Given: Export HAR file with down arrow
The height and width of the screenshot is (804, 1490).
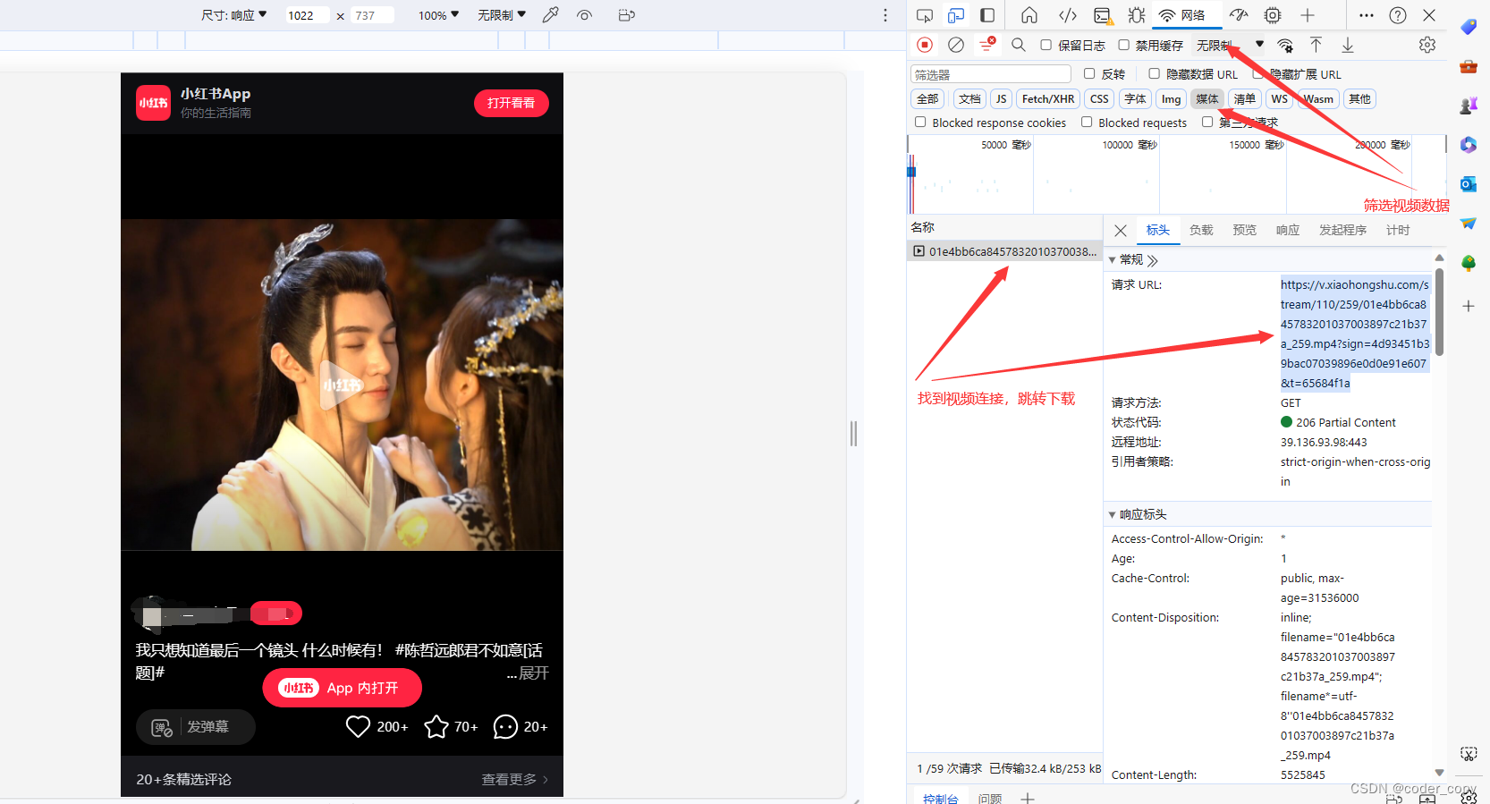Looking at the screenshot, I should [1348, 45].
